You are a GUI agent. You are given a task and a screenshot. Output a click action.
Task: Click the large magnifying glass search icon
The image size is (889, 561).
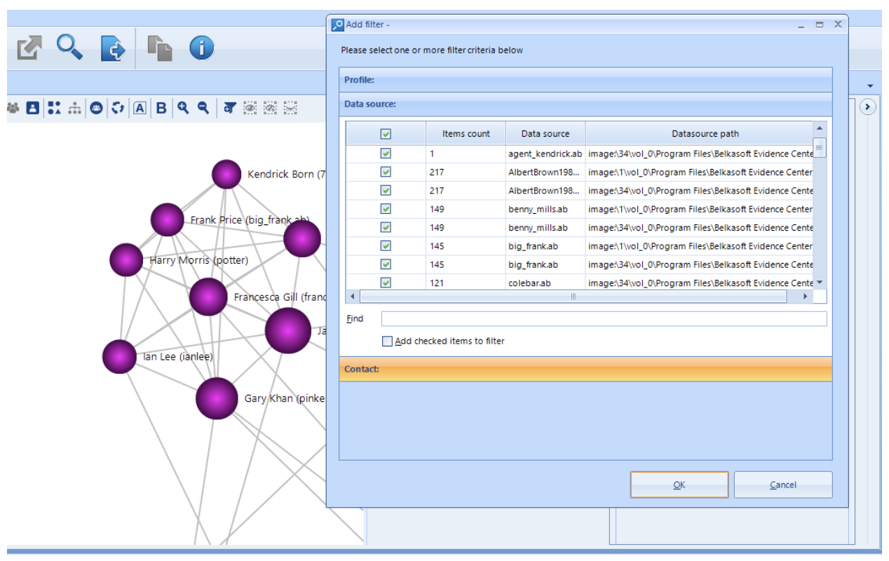(70, 48)
